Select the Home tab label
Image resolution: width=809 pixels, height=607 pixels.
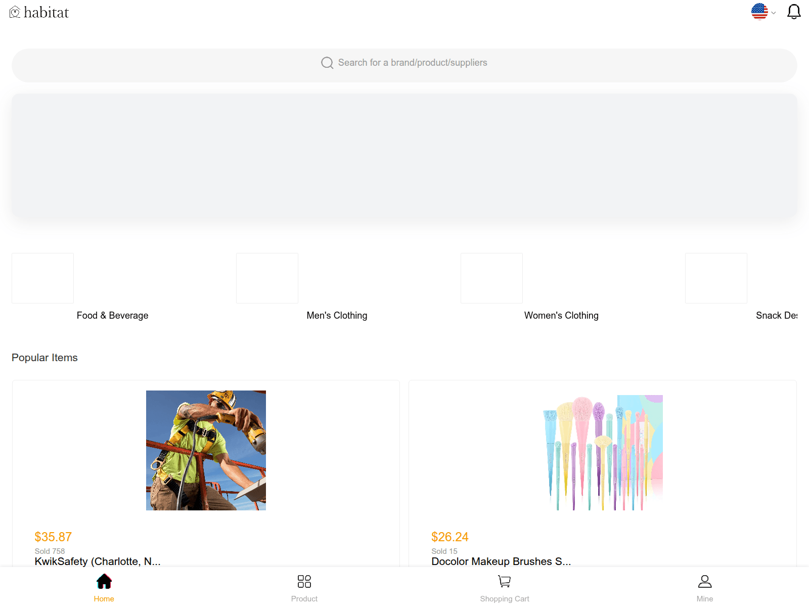(104, 599)
